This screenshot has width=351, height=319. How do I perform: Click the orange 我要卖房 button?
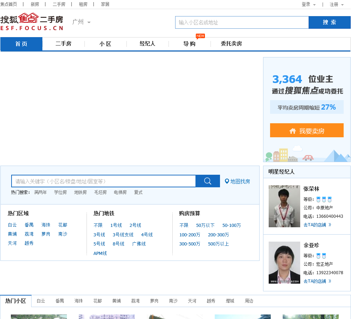tap(307, 130)
